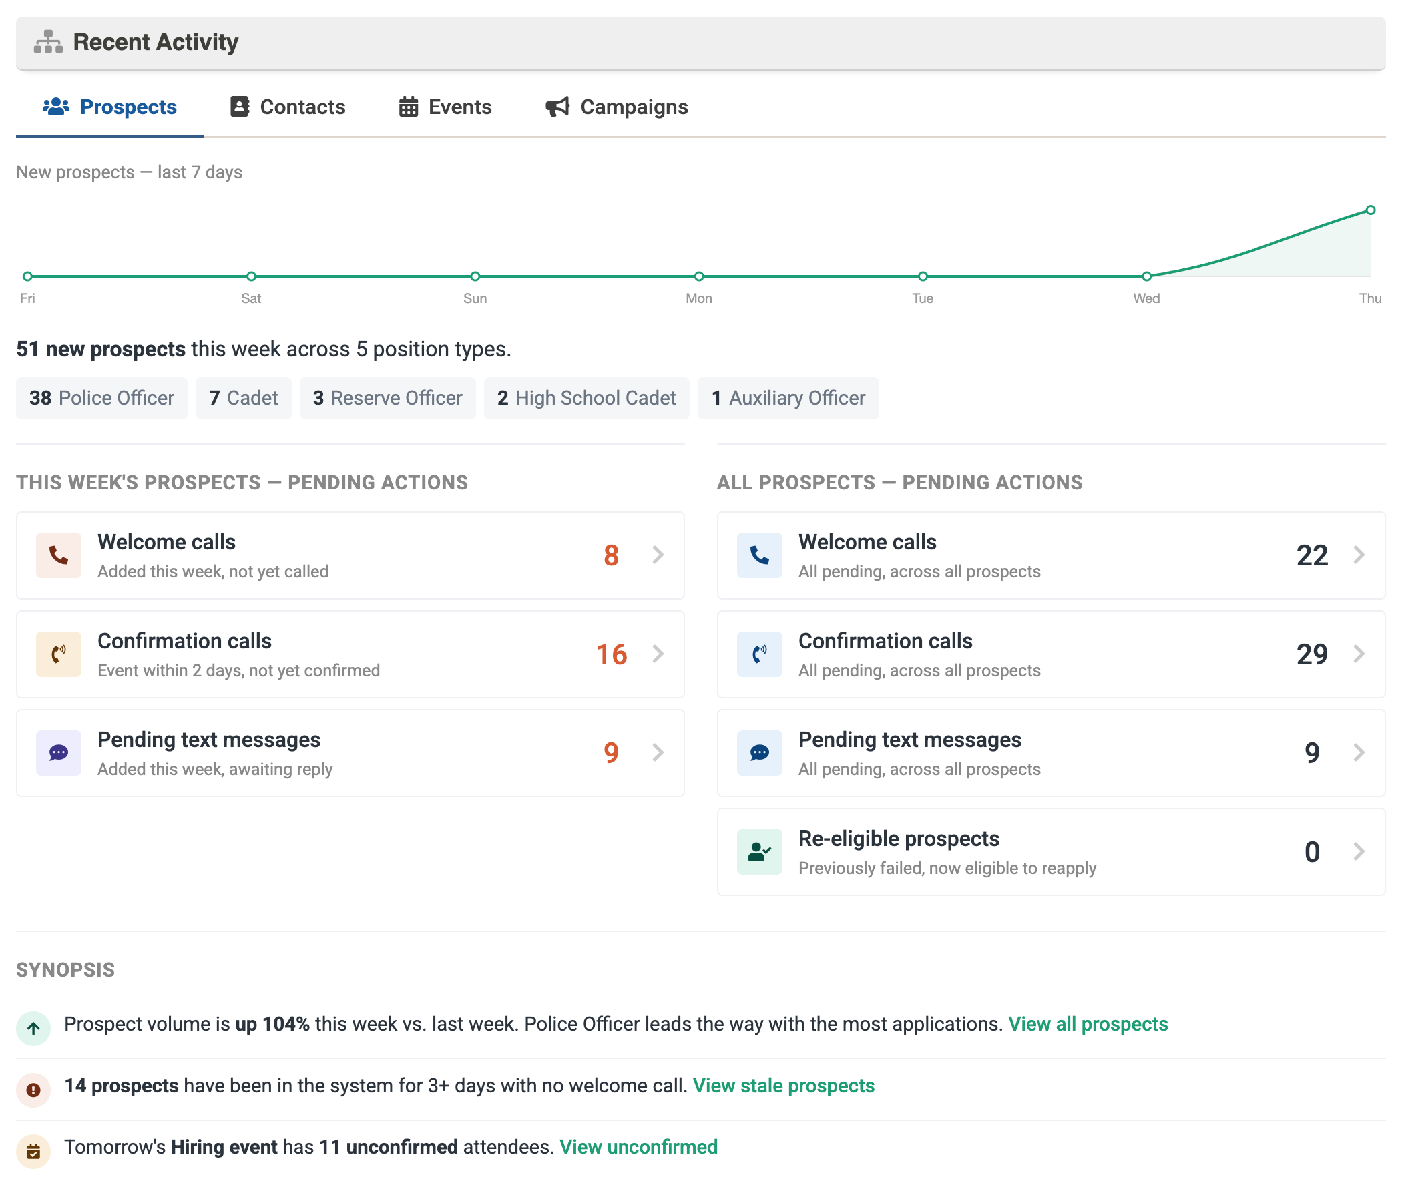Click the orange count 16 for Confirmation calls
The width and height of the screenshot is (1402, 1189).
[x=612, y=654]
